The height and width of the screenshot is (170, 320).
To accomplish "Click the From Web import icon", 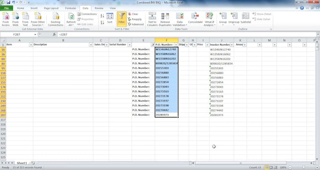I will [x=16, y=19].
